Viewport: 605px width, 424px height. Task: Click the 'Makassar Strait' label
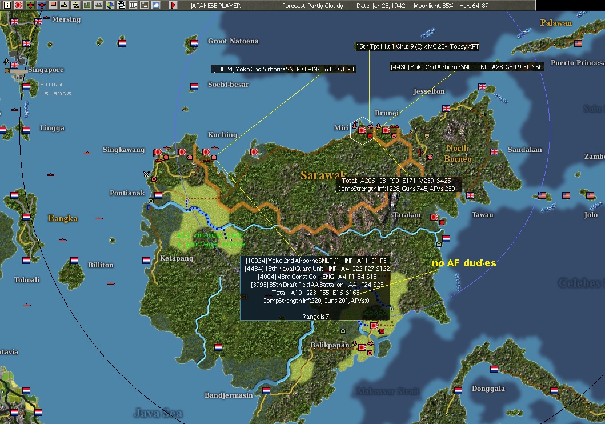tap(388, 391)
